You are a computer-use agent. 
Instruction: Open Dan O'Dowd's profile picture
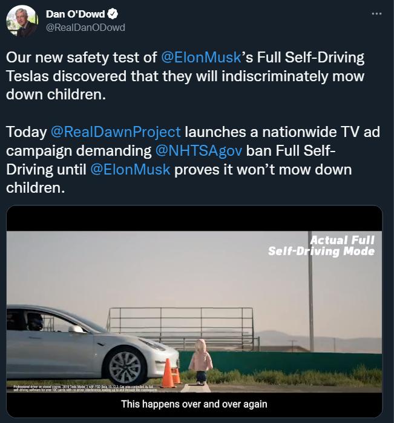pos(22,21)
